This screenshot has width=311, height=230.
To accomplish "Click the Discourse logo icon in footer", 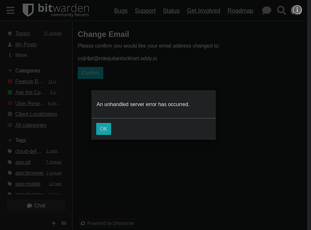I will [x=83, y=223].
